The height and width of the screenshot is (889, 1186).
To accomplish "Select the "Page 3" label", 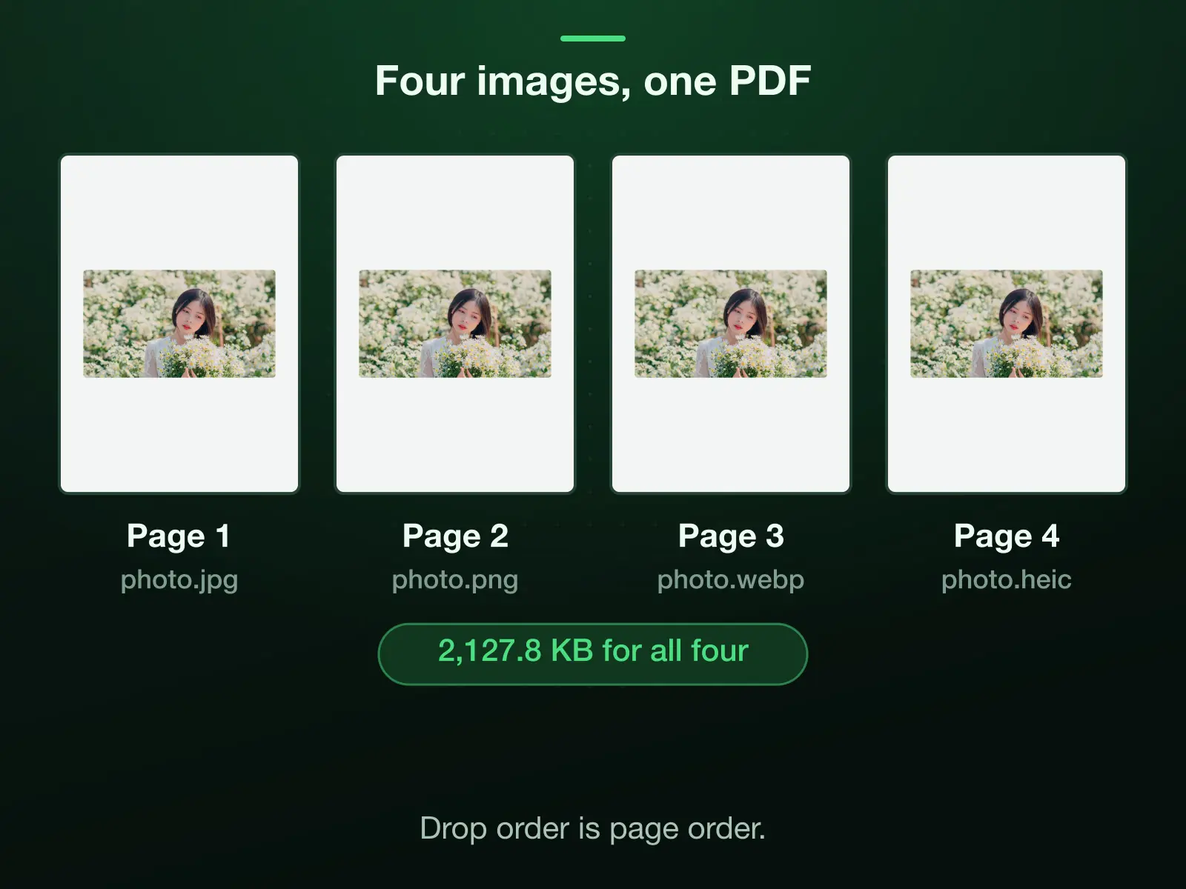I will (731, 536).
